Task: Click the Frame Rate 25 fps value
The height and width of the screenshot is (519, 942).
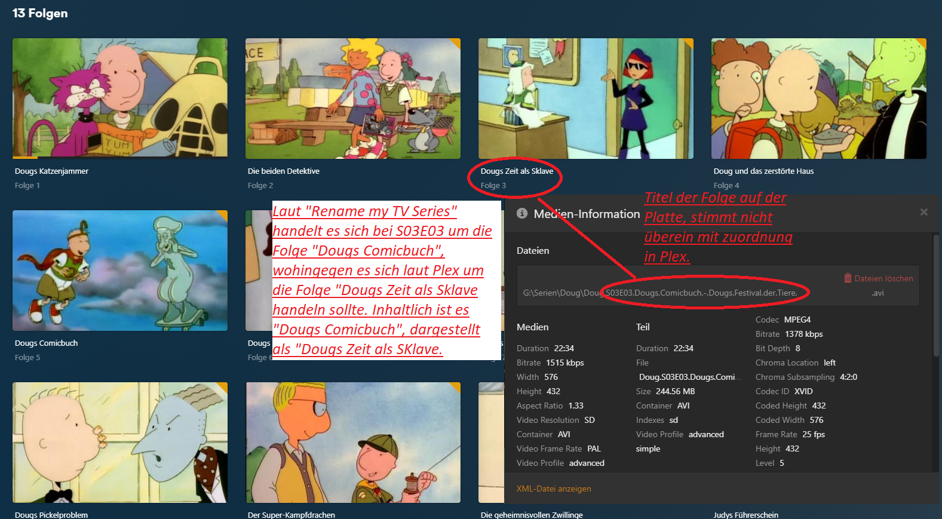Action: pyautogui.click(x=814, y=434)
